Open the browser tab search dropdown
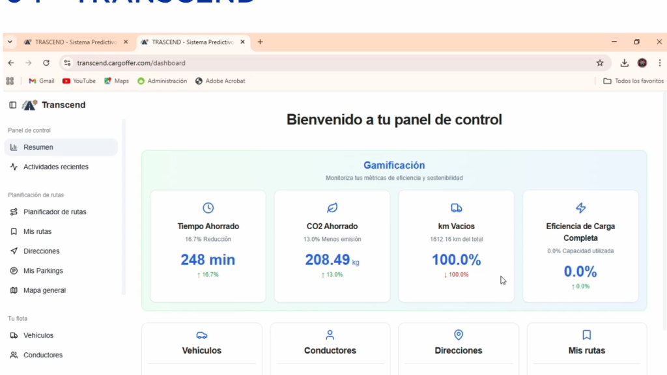The height and width of the screenshot is (375, 667). pos(10,42)
